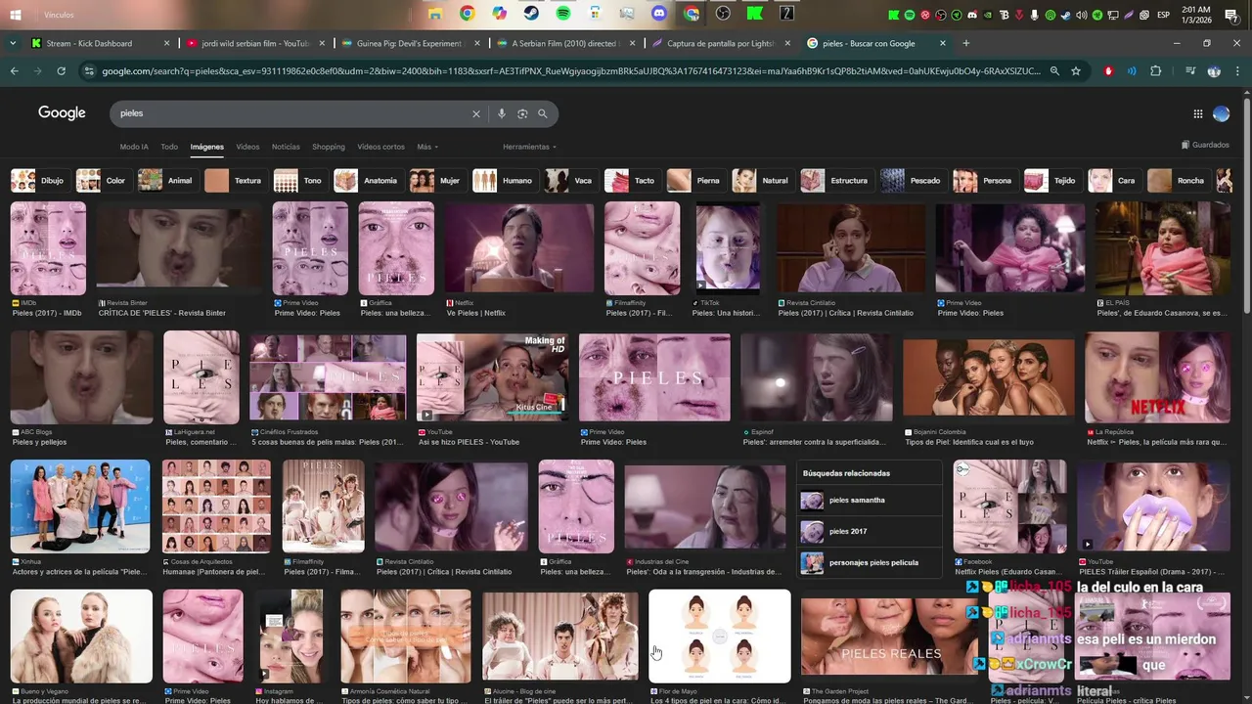Open the Humanae Pantonera de piel image

coord(216,506)
